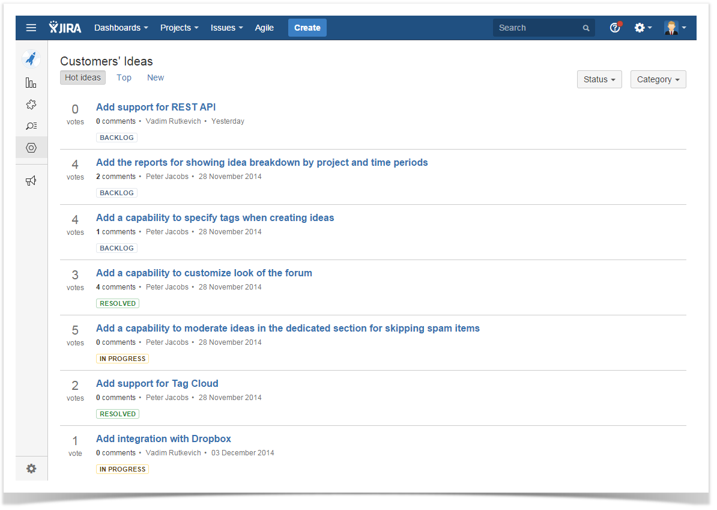Viewport: 717px width, 510px height.
Task: Click the RESOLVED badge under the customize forum idea
Action: (118, 303)
